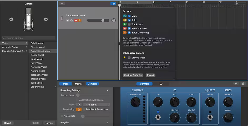This screenshot has width=248, height=126.
Task: Mute the Compressed Vocal track
Action: tap(68, 21)
